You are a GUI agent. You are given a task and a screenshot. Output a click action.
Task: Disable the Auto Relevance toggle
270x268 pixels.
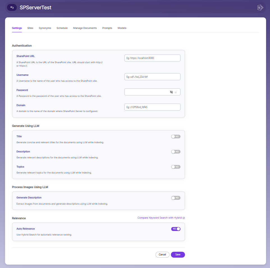coord(176,229)
